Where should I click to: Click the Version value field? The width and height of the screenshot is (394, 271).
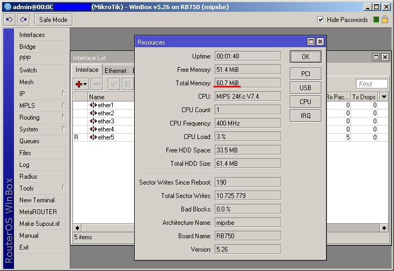(248, 250)
